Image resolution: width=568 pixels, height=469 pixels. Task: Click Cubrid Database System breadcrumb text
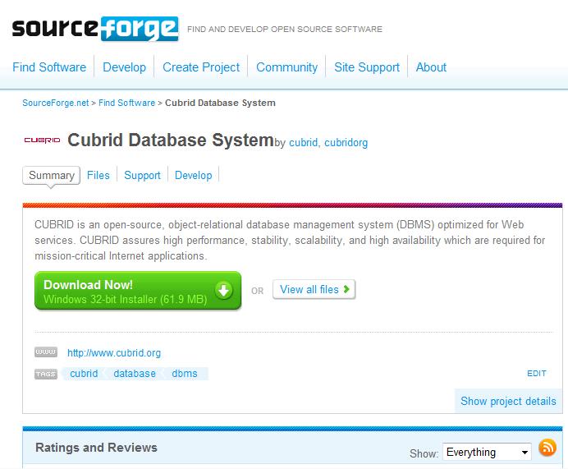point(220,103)
